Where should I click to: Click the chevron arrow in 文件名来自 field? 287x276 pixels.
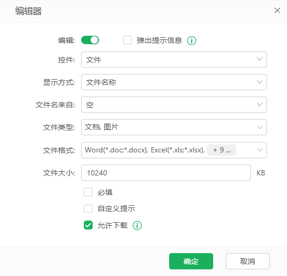pos(260,105)
